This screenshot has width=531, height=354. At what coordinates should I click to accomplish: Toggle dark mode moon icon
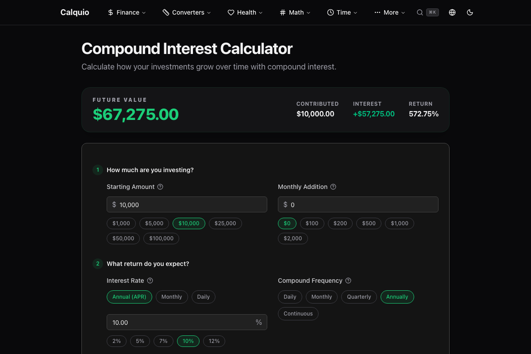tap(470, 12)
